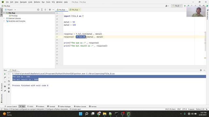Viewport: 209px width, 117px height.
Task: Stop process square icon in Run panel
Action: (x=5, y=82)
